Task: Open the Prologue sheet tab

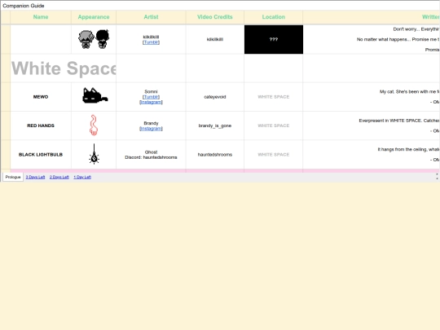Action: coord(13,177)
